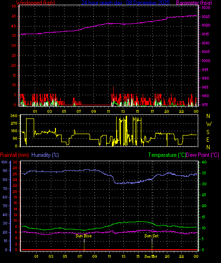Click the "15" windspeed scale value

pyautogui.click(x=14, y=75)
